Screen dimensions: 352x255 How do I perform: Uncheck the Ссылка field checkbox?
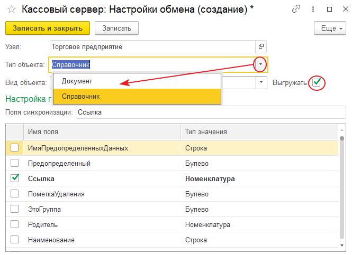[x=15, y=179]
